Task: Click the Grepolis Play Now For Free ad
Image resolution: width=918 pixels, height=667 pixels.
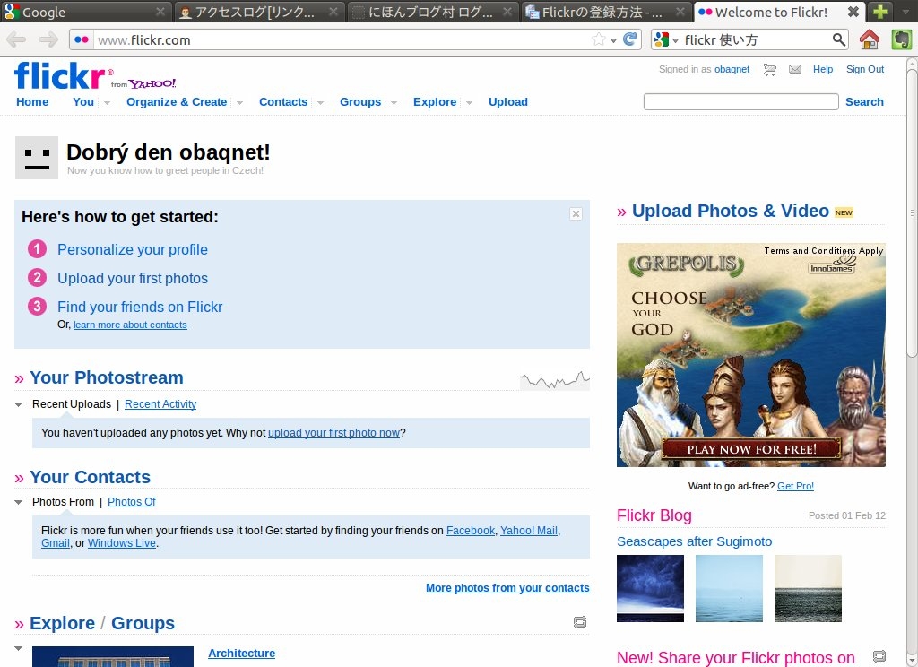Action: tap(750, 355)
